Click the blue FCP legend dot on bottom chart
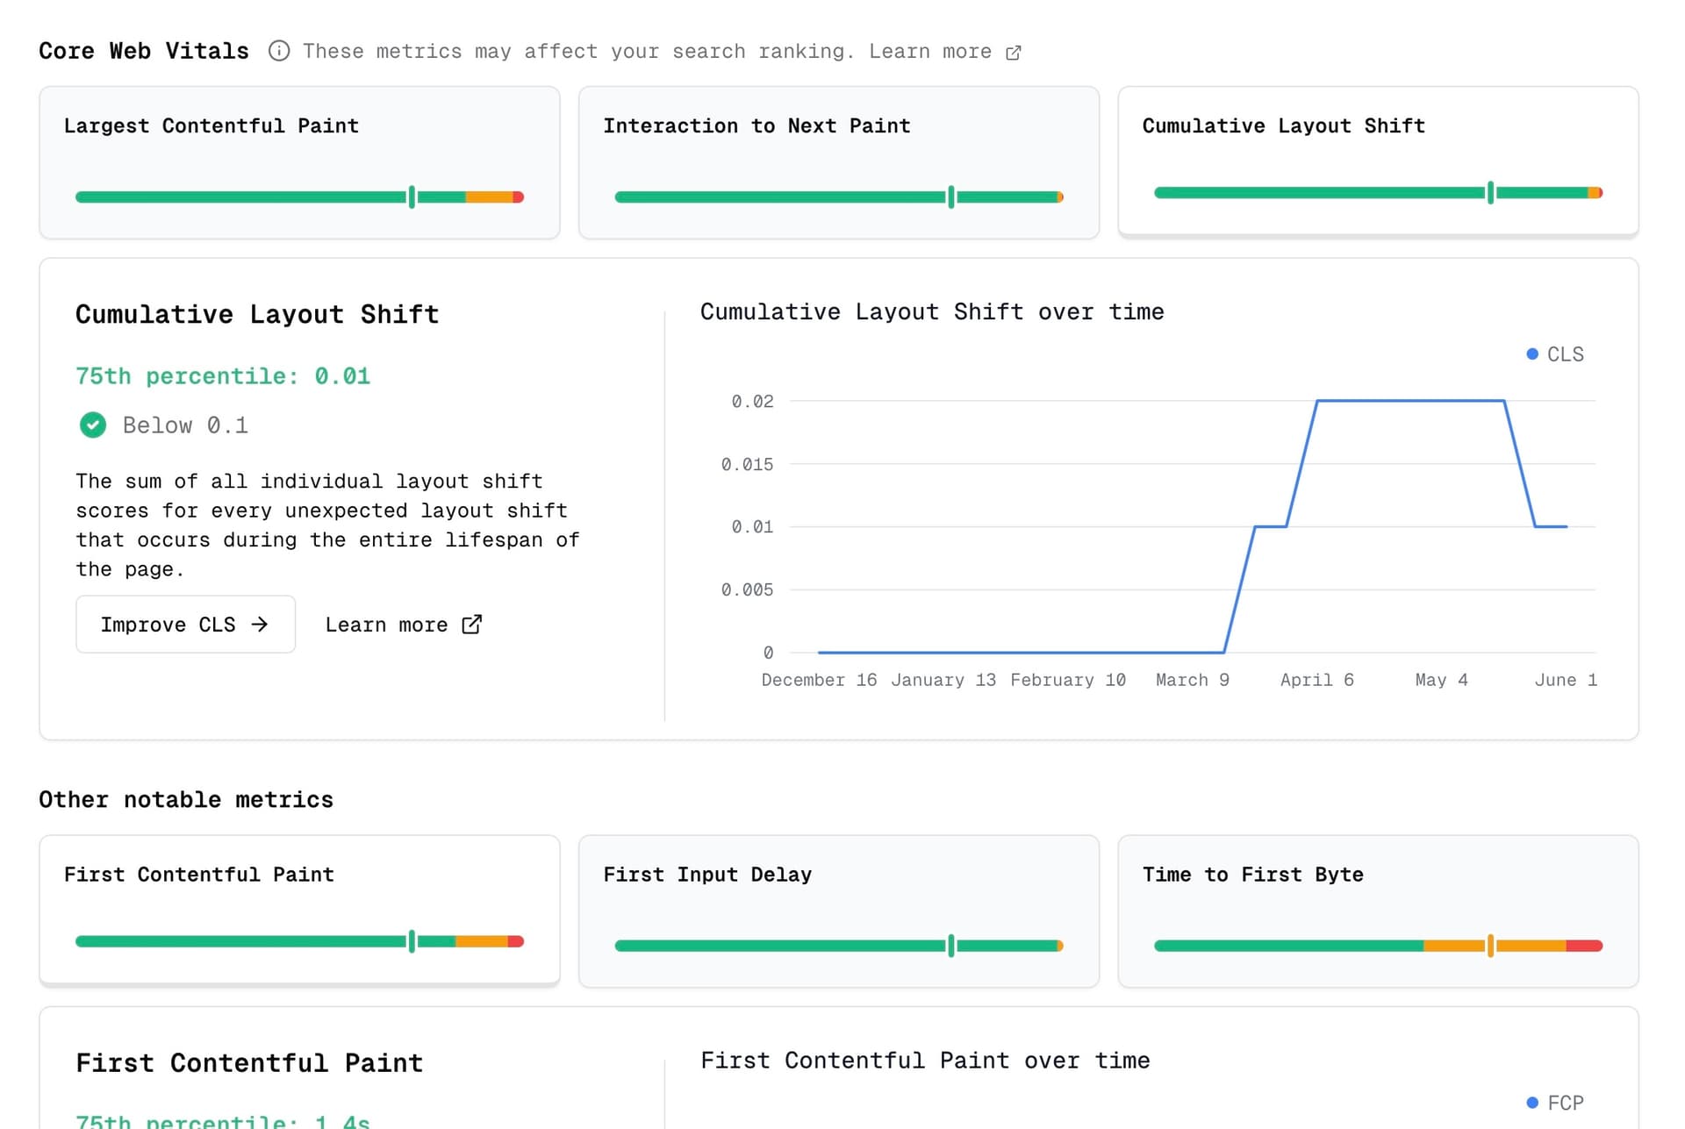1685x1129 pixels. click(1531, 1103)
